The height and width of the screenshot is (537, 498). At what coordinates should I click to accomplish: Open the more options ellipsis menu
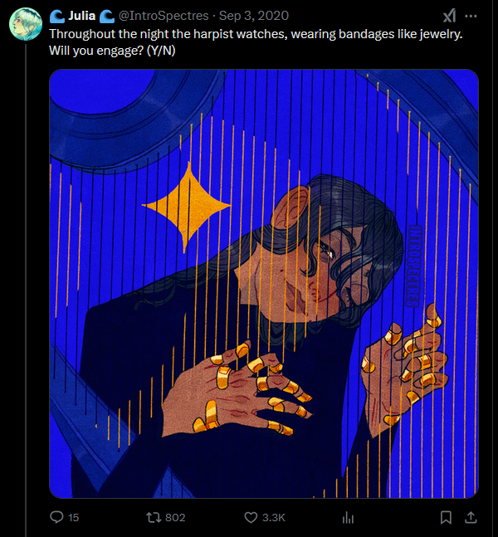(471, 16)
